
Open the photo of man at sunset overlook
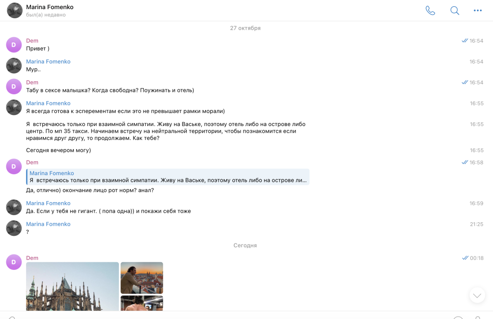coord(142,278)
